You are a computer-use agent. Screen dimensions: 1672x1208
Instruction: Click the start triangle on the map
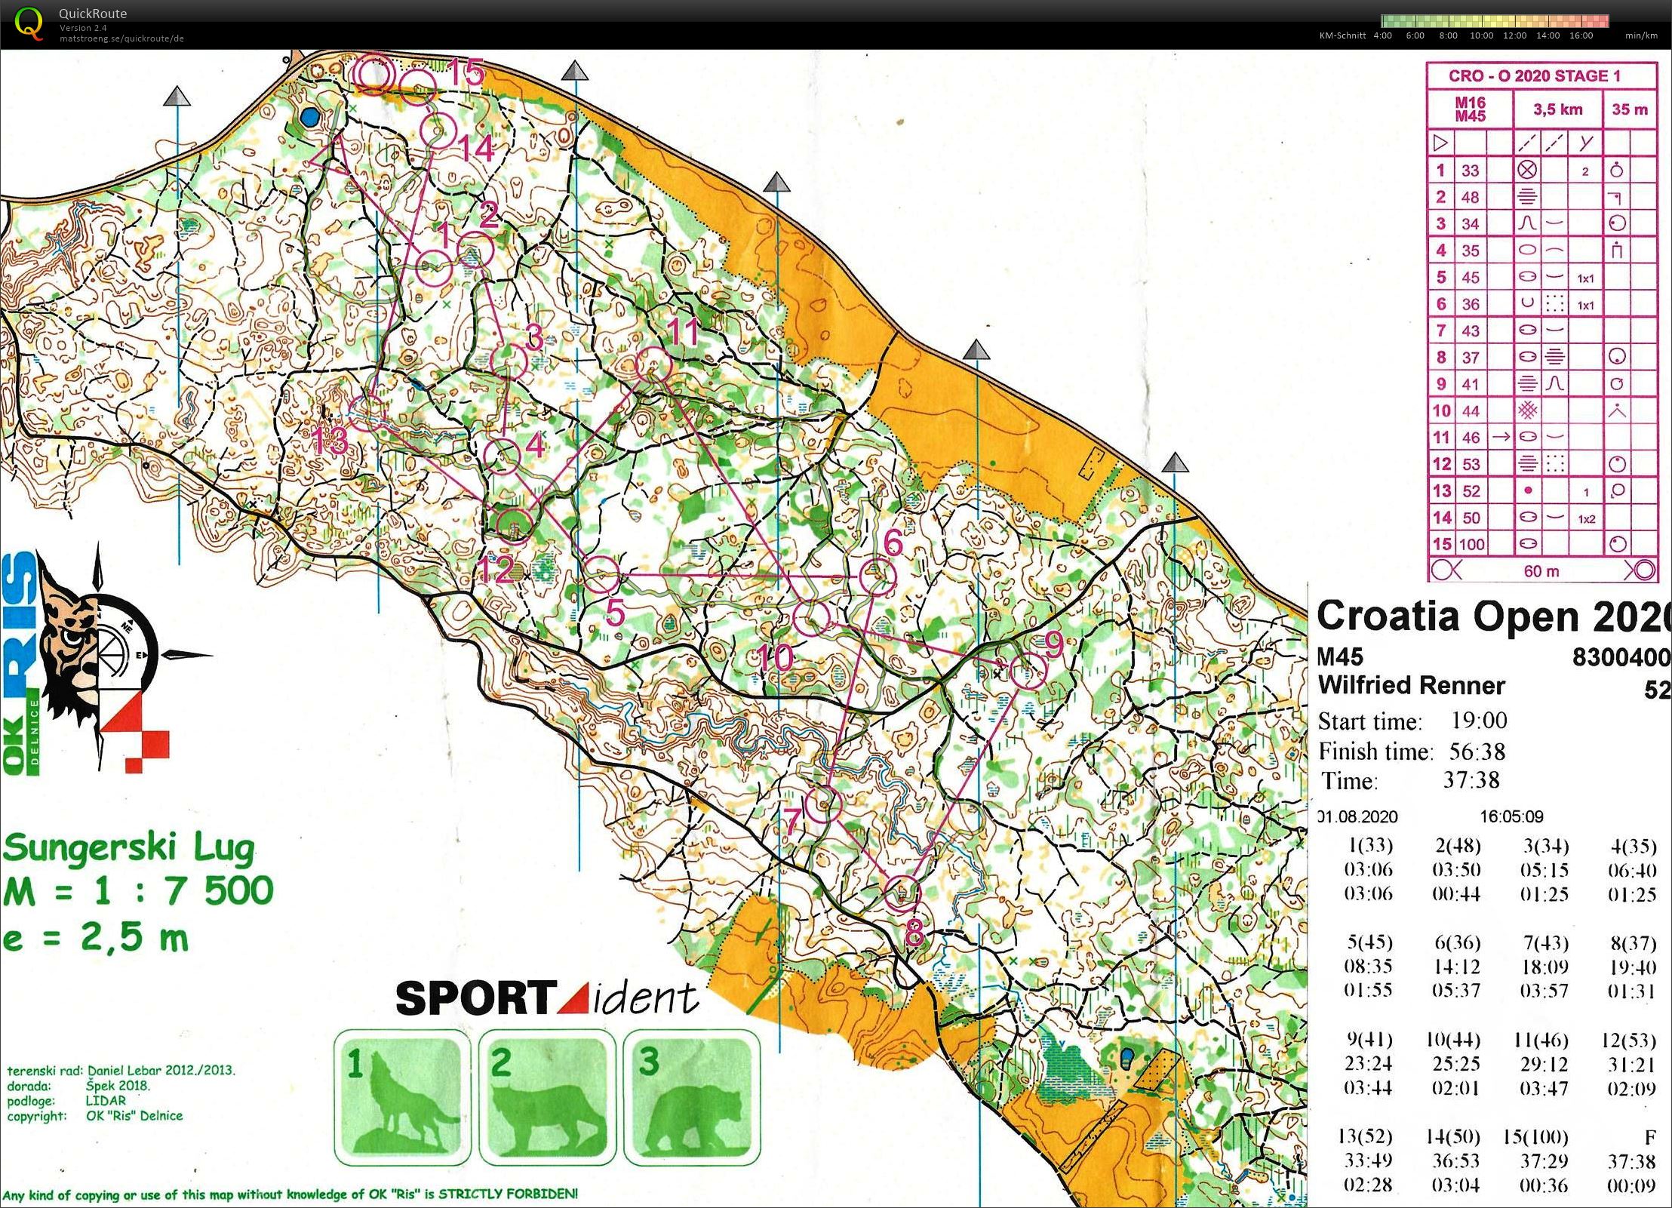pyautogui.click(x=330, y=155)
